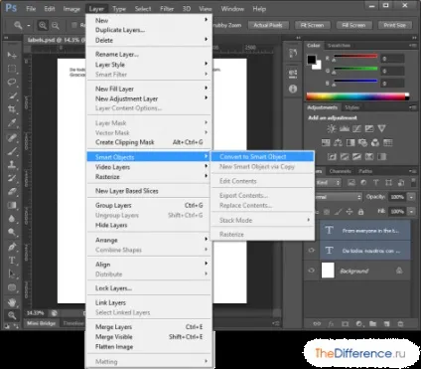Select the Pen tool
This screenshot has width=421, height=369.
tap(12, 247)
